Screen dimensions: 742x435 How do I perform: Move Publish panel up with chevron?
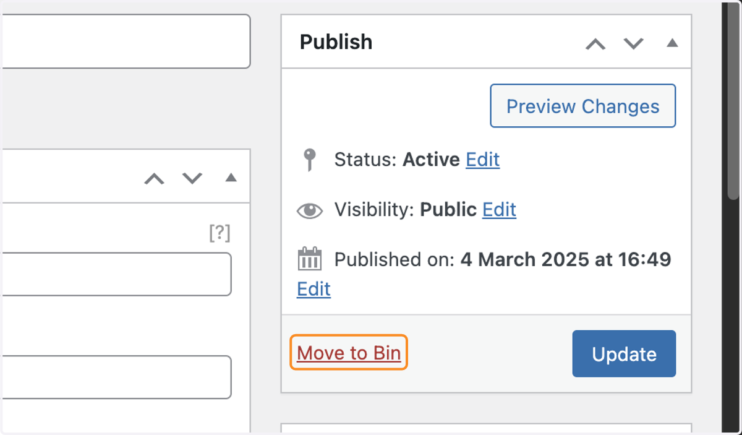pyautogui.click(x=595, y=44)
